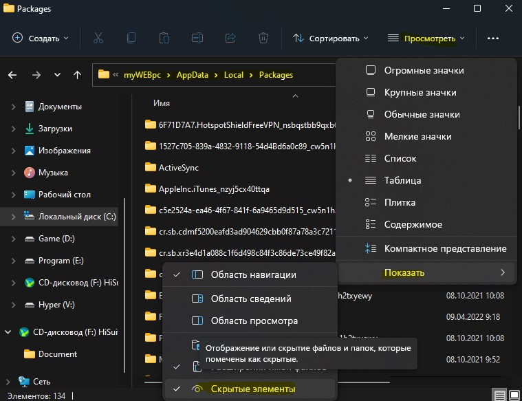Expand the Сеть tree node
Screen dimensions: 522x401
point(8,381)
